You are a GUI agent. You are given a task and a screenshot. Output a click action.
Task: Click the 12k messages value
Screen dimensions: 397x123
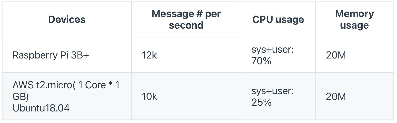pos(149,55)
